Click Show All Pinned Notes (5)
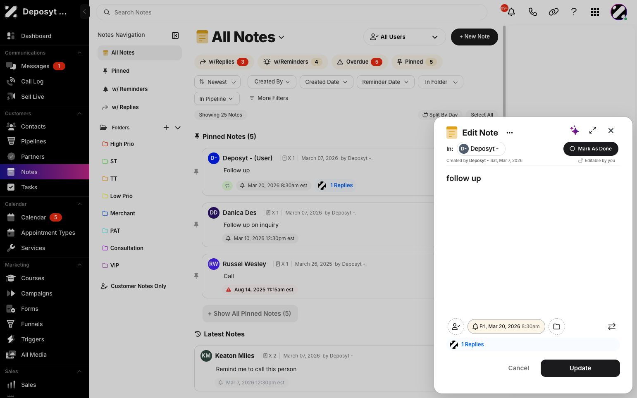The image size is (637, 398). [x=250, y=314]
